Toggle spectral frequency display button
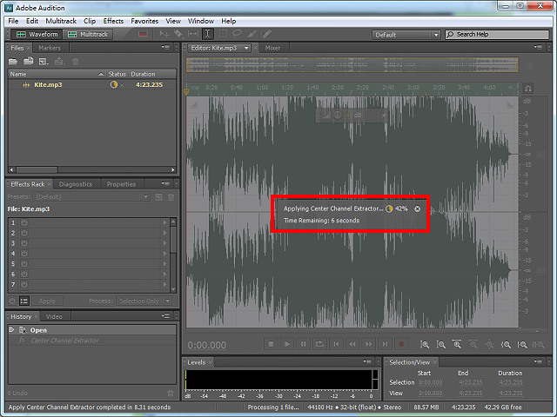The width and height of the screenshot is (557, 417). coord(143,34)
